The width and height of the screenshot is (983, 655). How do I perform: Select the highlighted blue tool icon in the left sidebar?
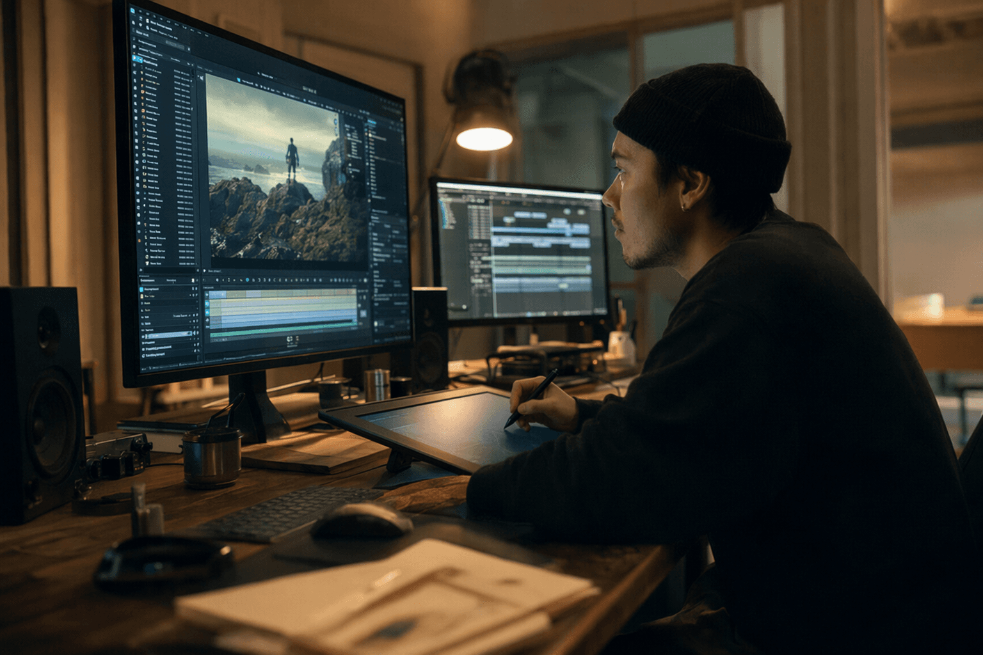click(136, 58)
